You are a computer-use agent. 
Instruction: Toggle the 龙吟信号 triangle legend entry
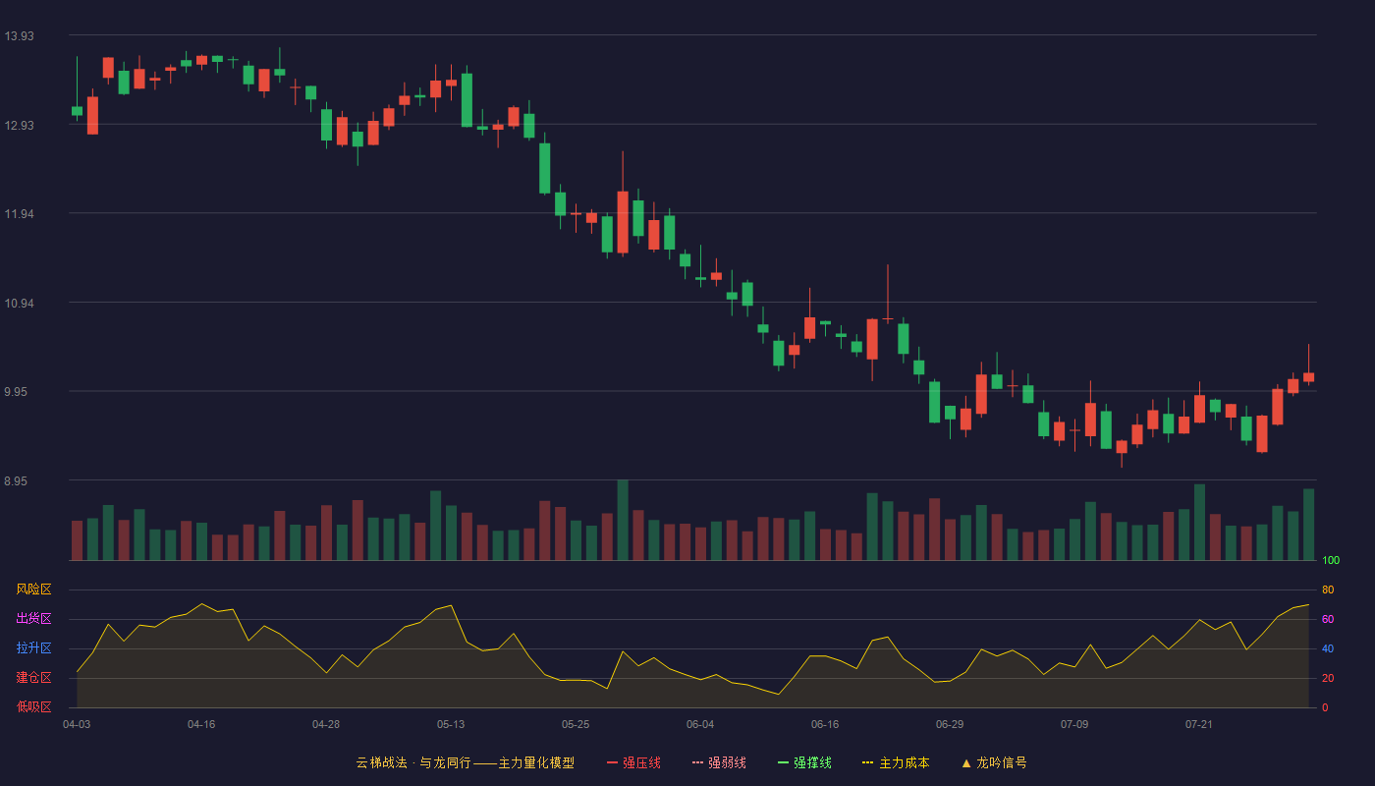pos(994,762)
